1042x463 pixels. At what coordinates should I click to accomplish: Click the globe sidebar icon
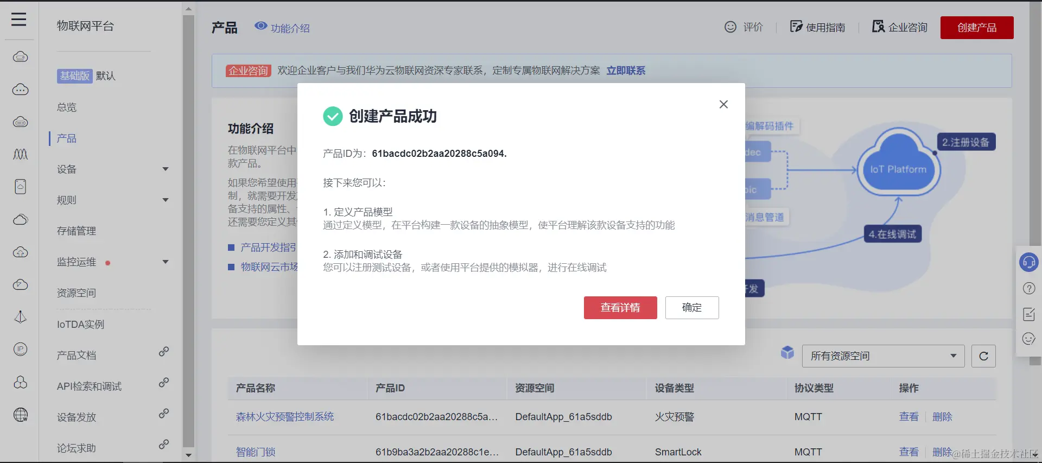coord(20,415)
